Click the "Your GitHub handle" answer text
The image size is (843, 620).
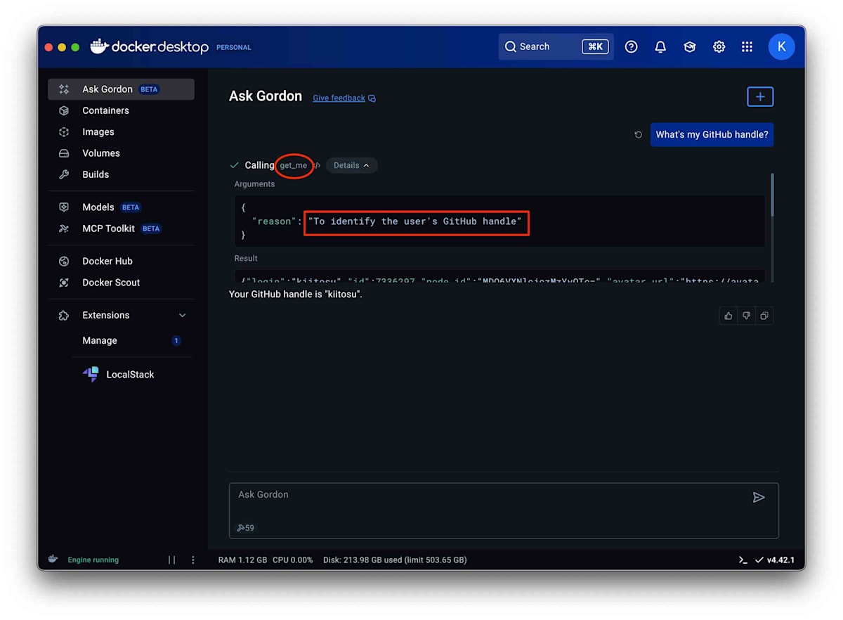296,295
